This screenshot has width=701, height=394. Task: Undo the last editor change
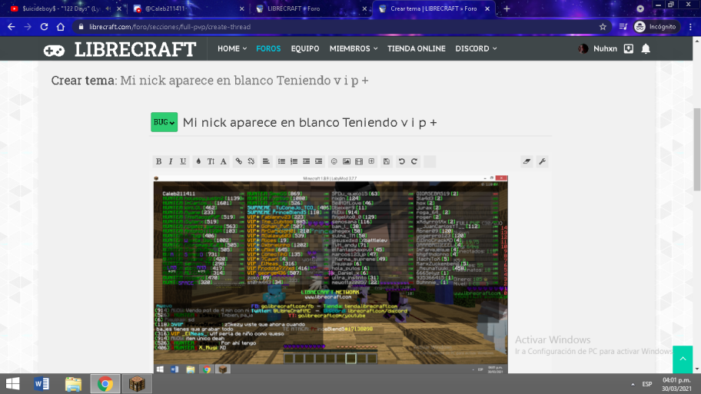(401, 161)
